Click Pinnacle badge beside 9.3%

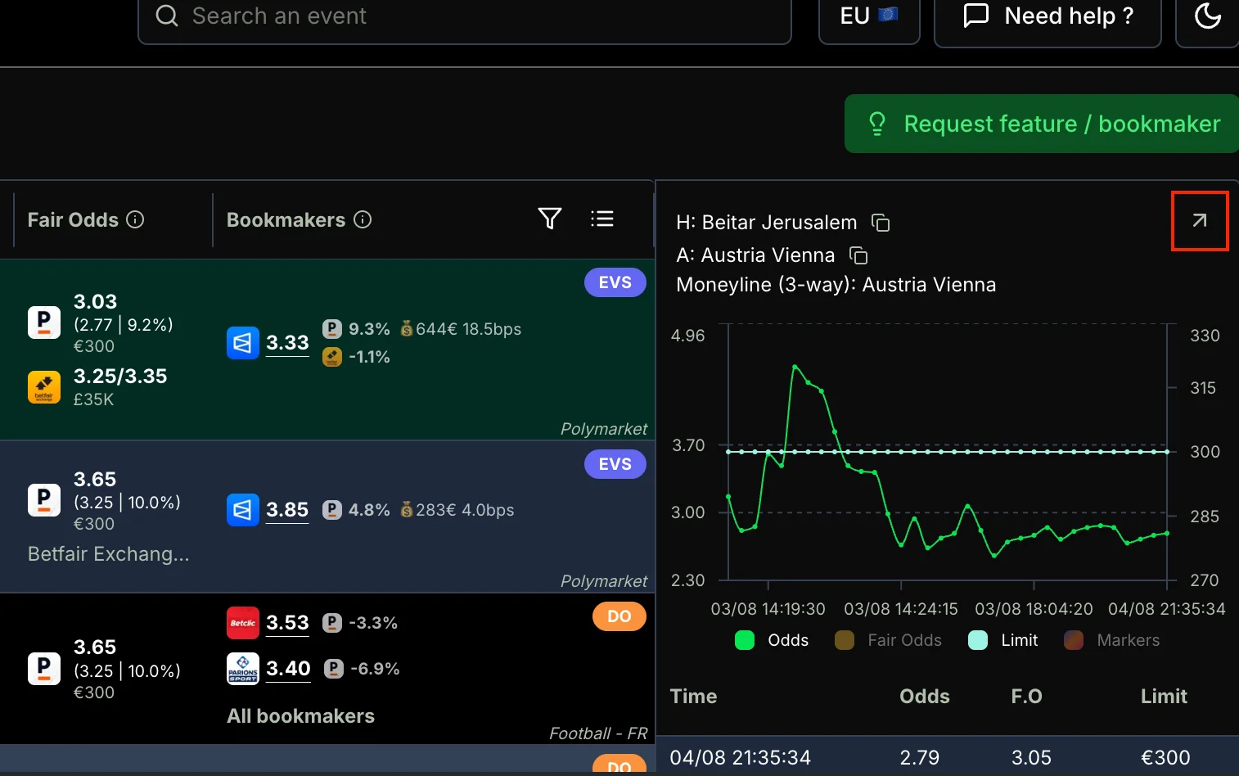(332, 329)
